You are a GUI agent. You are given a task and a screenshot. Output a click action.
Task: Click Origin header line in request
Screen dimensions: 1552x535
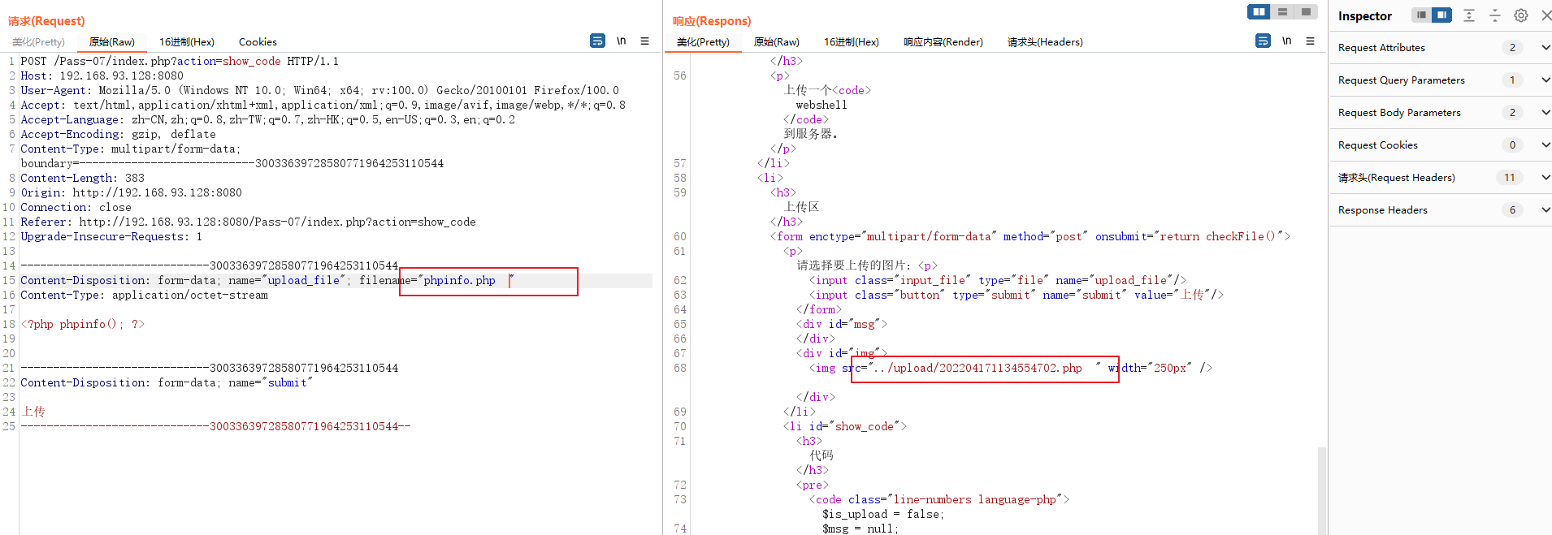point(131,192)
